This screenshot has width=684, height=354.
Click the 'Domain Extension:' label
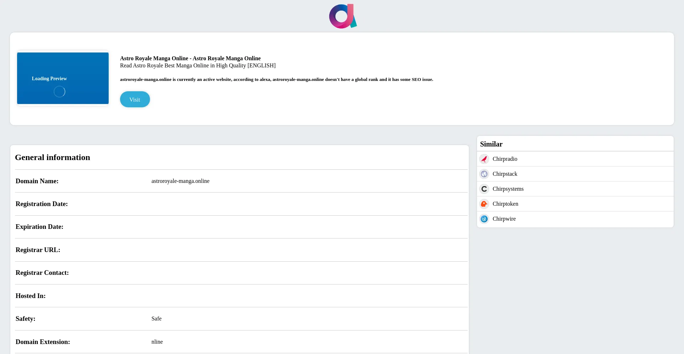[43, 342]
